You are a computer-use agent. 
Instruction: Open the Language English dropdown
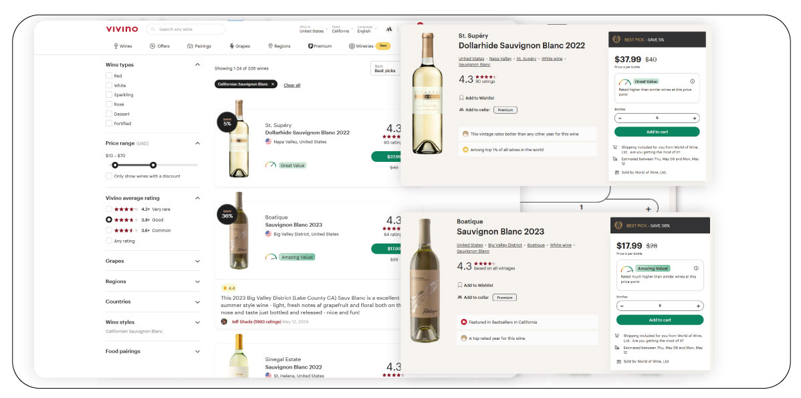[366, 29]
